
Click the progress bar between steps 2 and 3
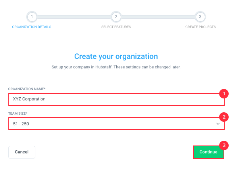tap(158, 17)
